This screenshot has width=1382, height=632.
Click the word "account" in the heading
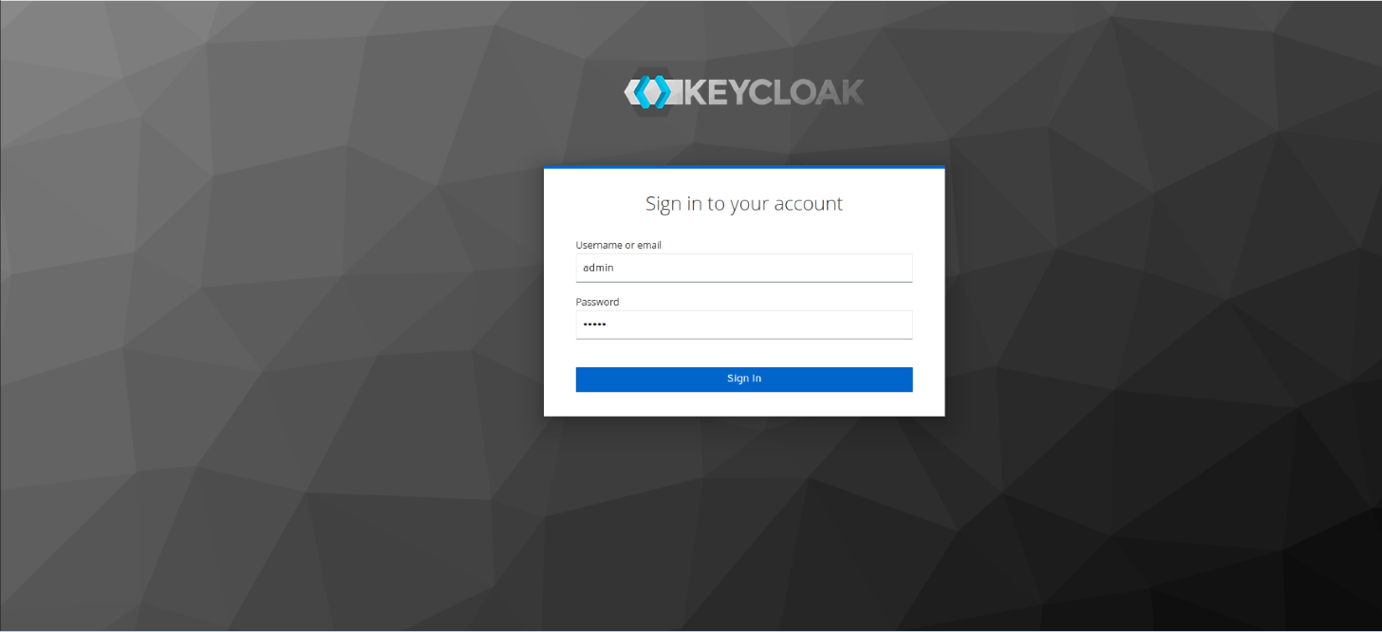809,203
